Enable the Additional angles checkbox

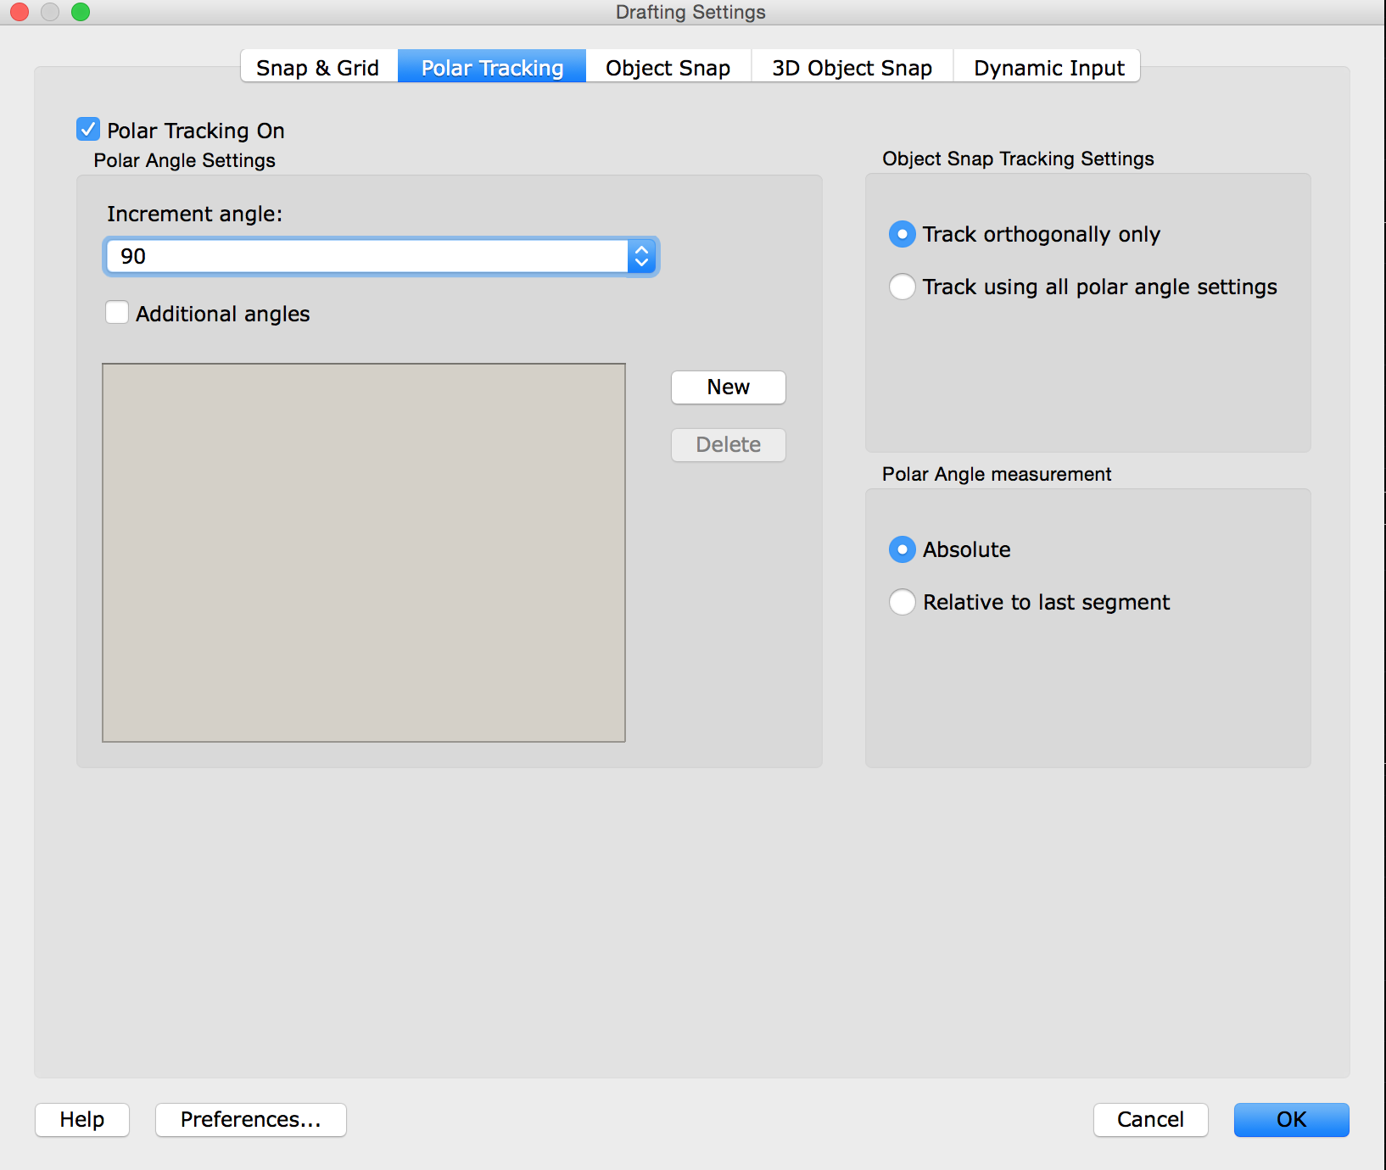pyautogui.click(x=117, y=313)
